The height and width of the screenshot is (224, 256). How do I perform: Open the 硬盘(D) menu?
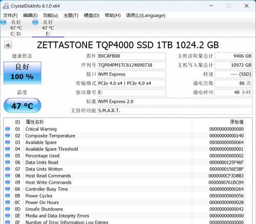click(92, 15)
